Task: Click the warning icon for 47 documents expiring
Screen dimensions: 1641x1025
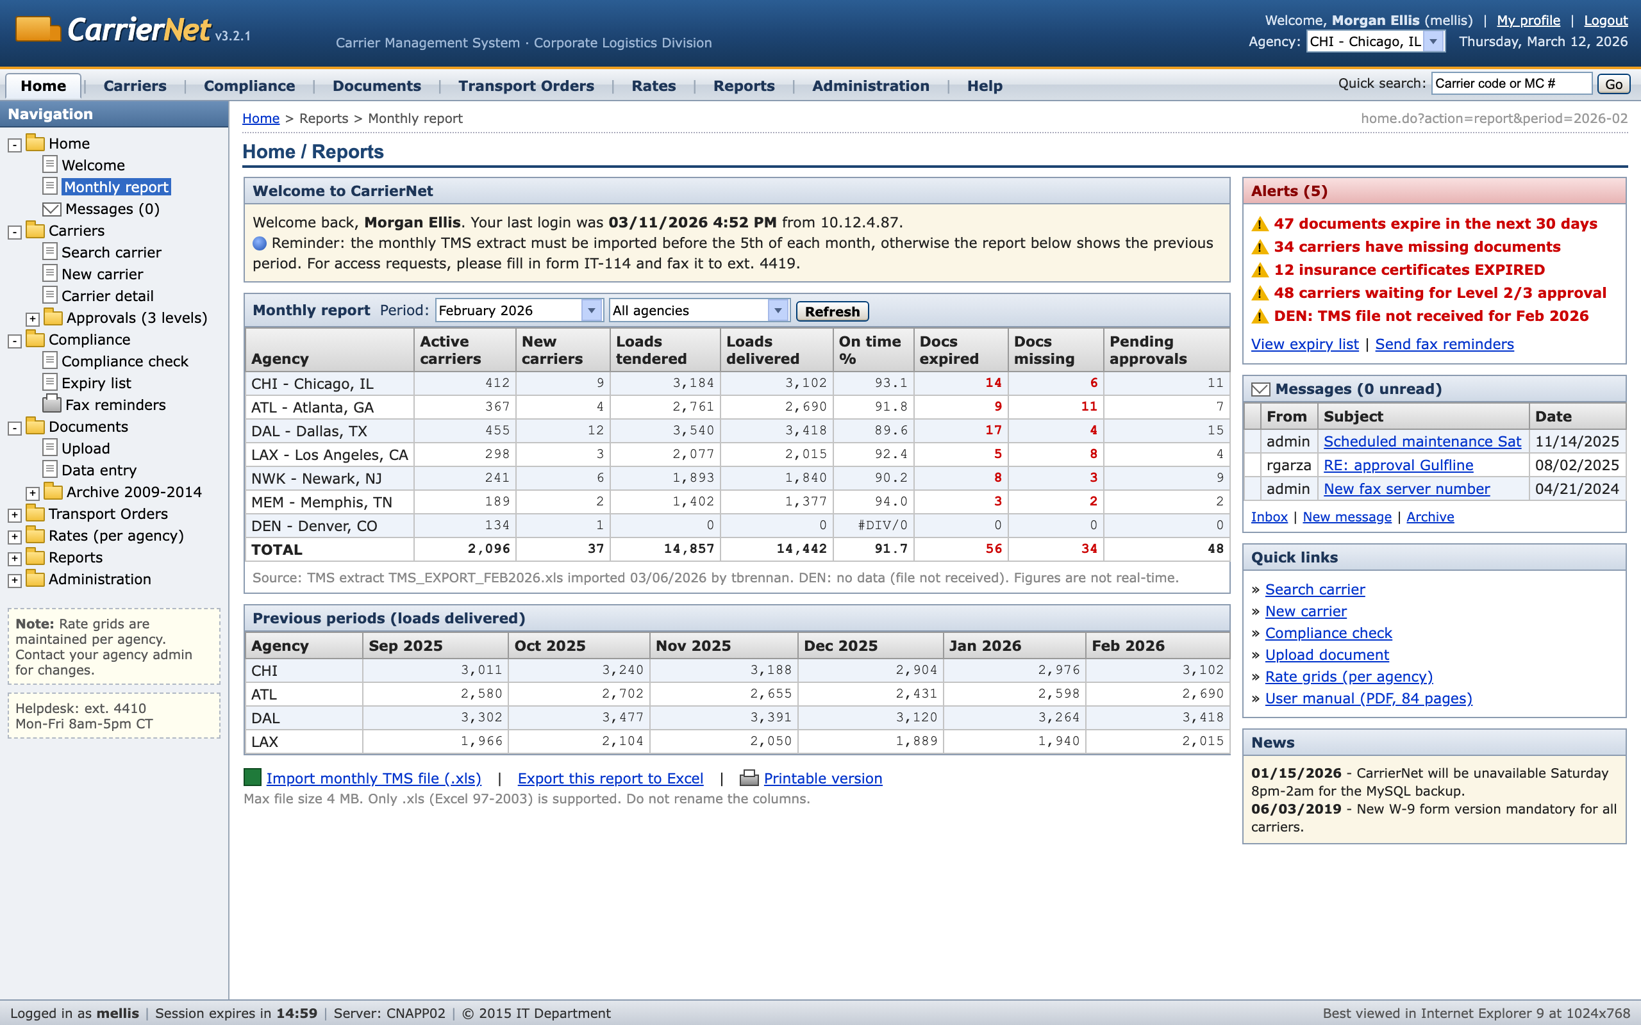Action: [x=1260, y=224]
